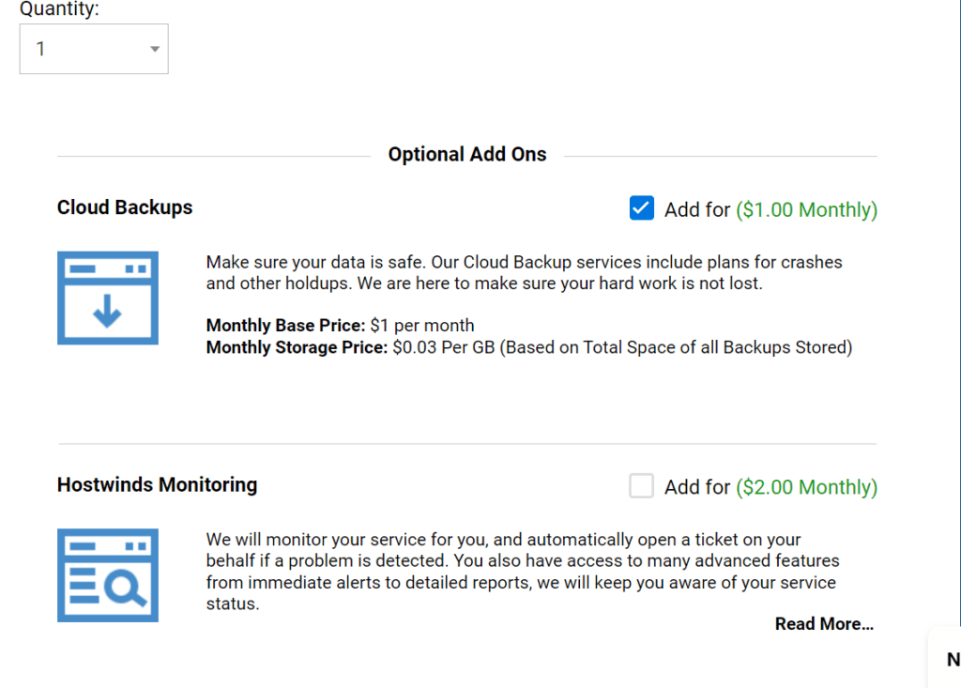
Task: Click the Monthly Base Price line
Action: [x=340, y=326]
